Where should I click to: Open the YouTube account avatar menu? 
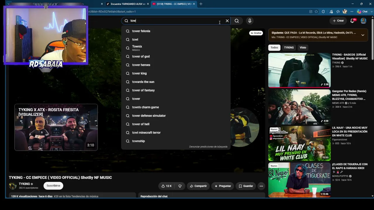363,20
